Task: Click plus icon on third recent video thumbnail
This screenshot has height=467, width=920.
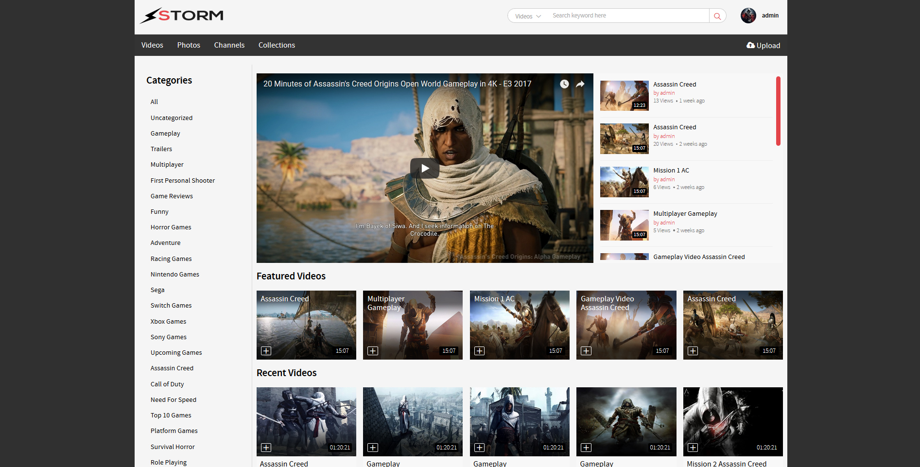Action: pyautogui.click(x=480, y=448)
